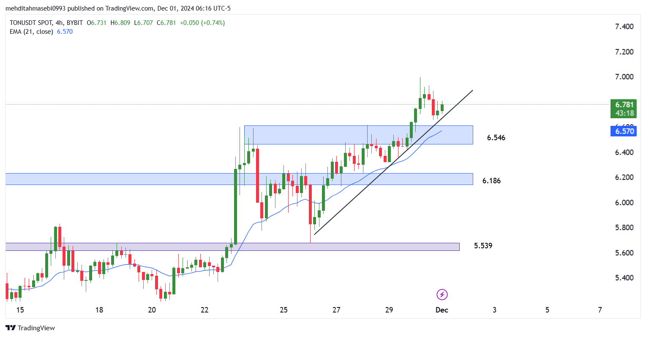Click the 5.800 price axis label

[624, 228]
